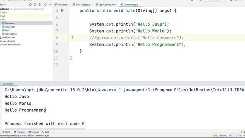Image resolution: width=245 pixels, height=138 pixels.
Task: Click "Hello Java" string in editor
Action: (150, 24)
